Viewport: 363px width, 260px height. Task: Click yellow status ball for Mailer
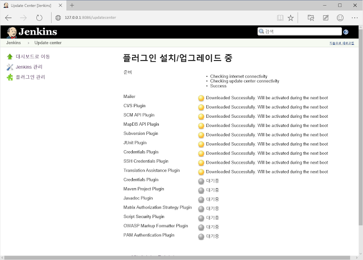coord(201,98)
